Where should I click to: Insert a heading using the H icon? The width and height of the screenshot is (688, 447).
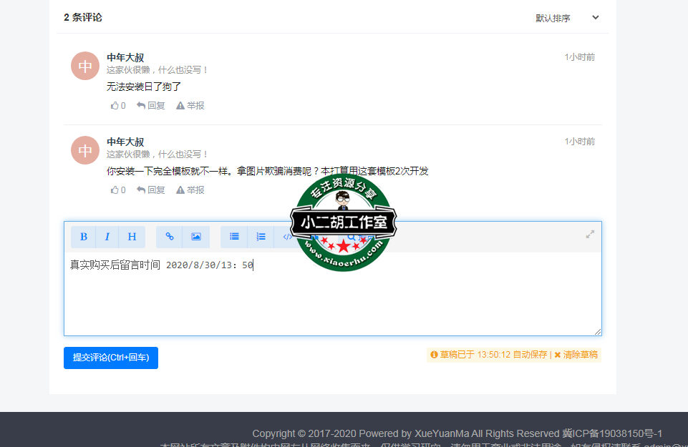pos(132,237)
